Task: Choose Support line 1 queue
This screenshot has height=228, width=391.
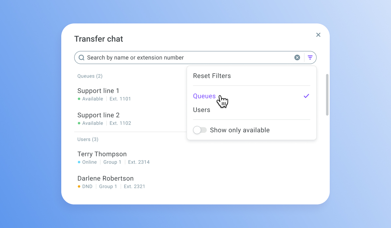Action: 98,91
